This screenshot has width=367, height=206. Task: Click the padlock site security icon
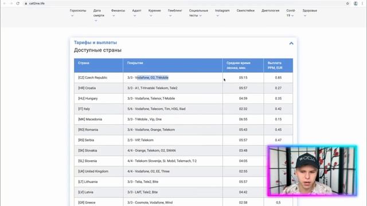(x=26, y=3)
